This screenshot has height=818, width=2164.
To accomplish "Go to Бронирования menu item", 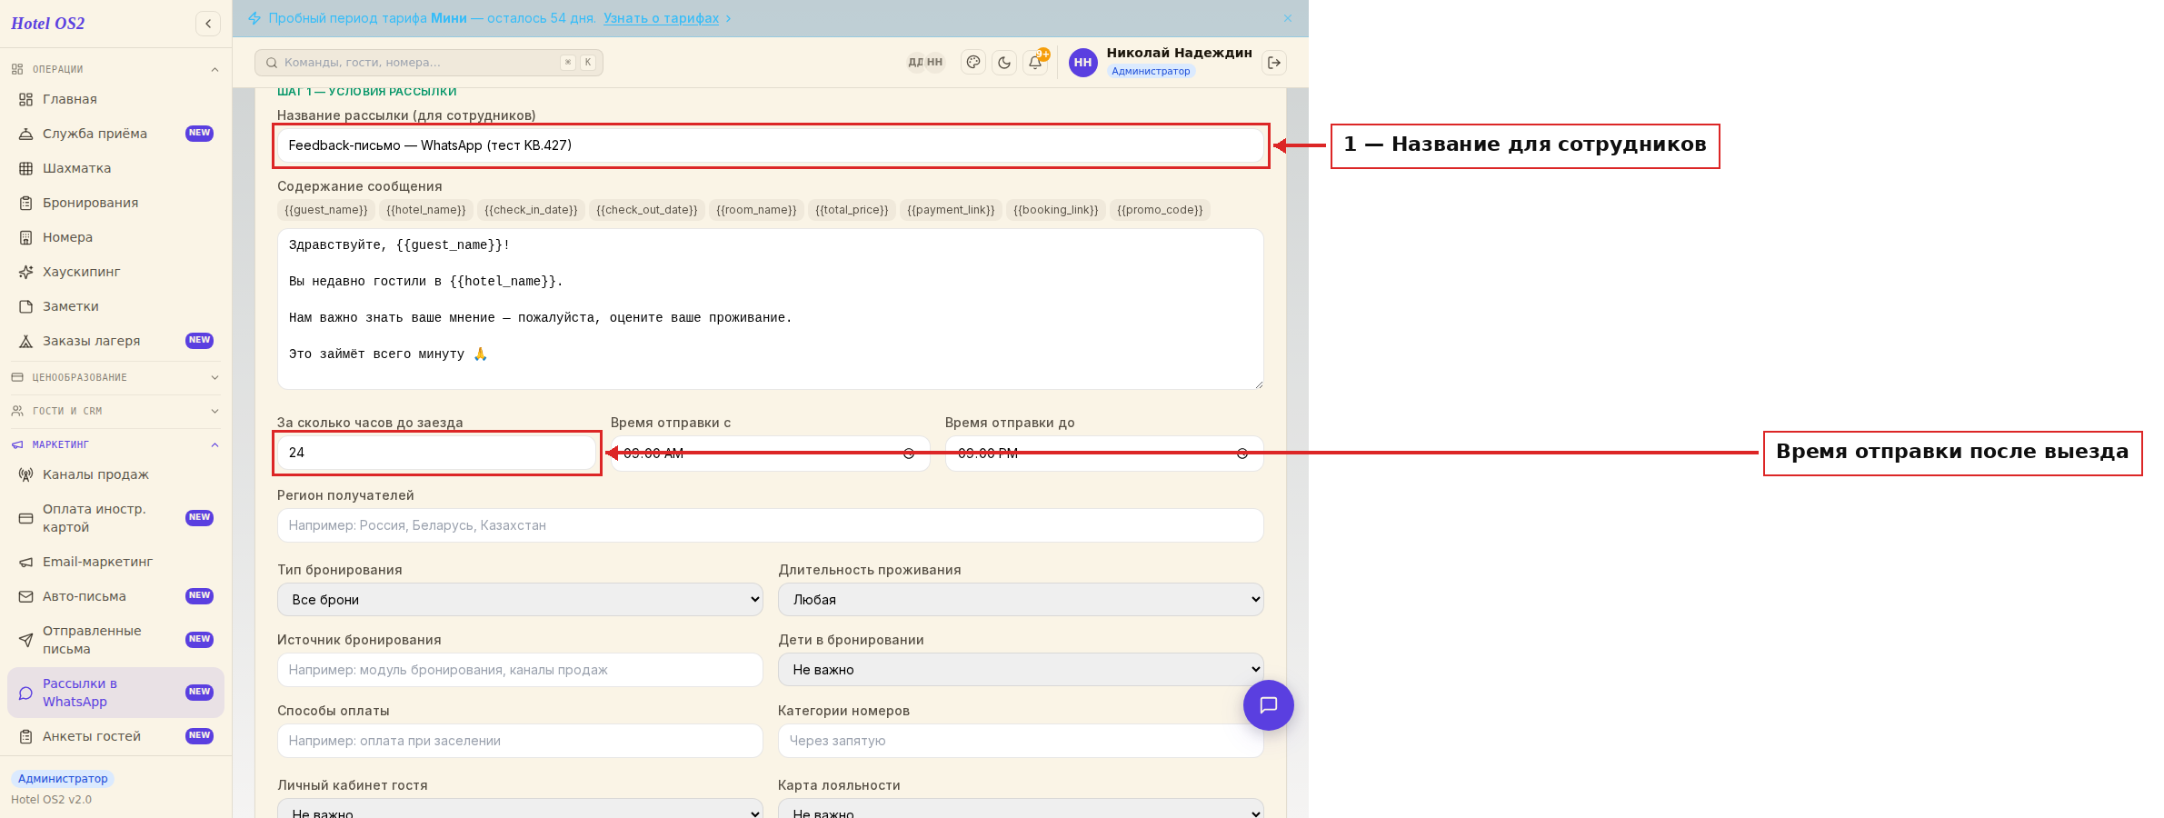I will (x=115, y=203).
